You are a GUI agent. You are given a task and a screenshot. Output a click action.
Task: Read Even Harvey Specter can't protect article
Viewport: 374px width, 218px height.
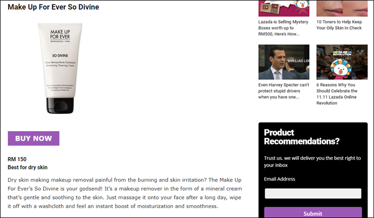click(283, 91)
